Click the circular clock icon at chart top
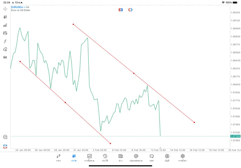 point(130,10)
